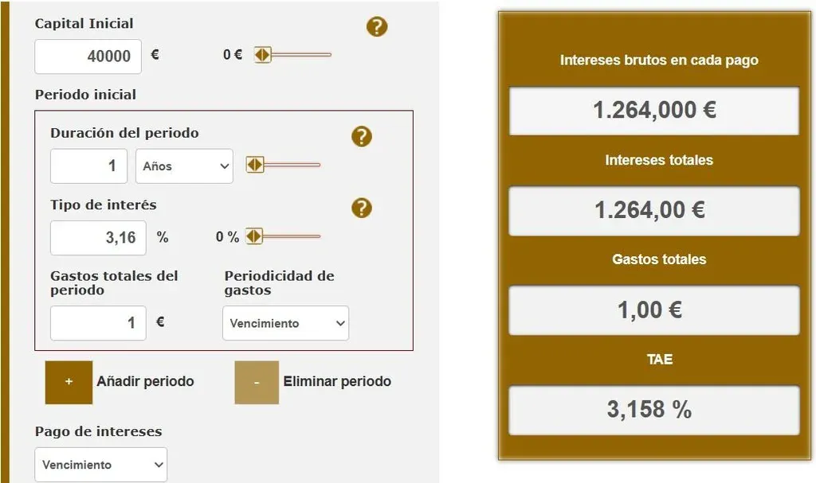Click the Capital Inicial slider handle
The image size is (816, 483).
tap(263, 55)
